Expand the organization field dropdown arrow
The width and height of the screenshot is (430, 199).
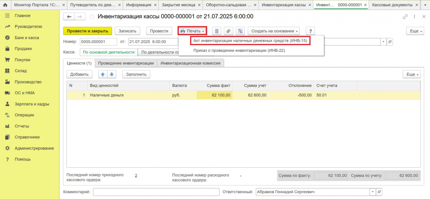383,42
